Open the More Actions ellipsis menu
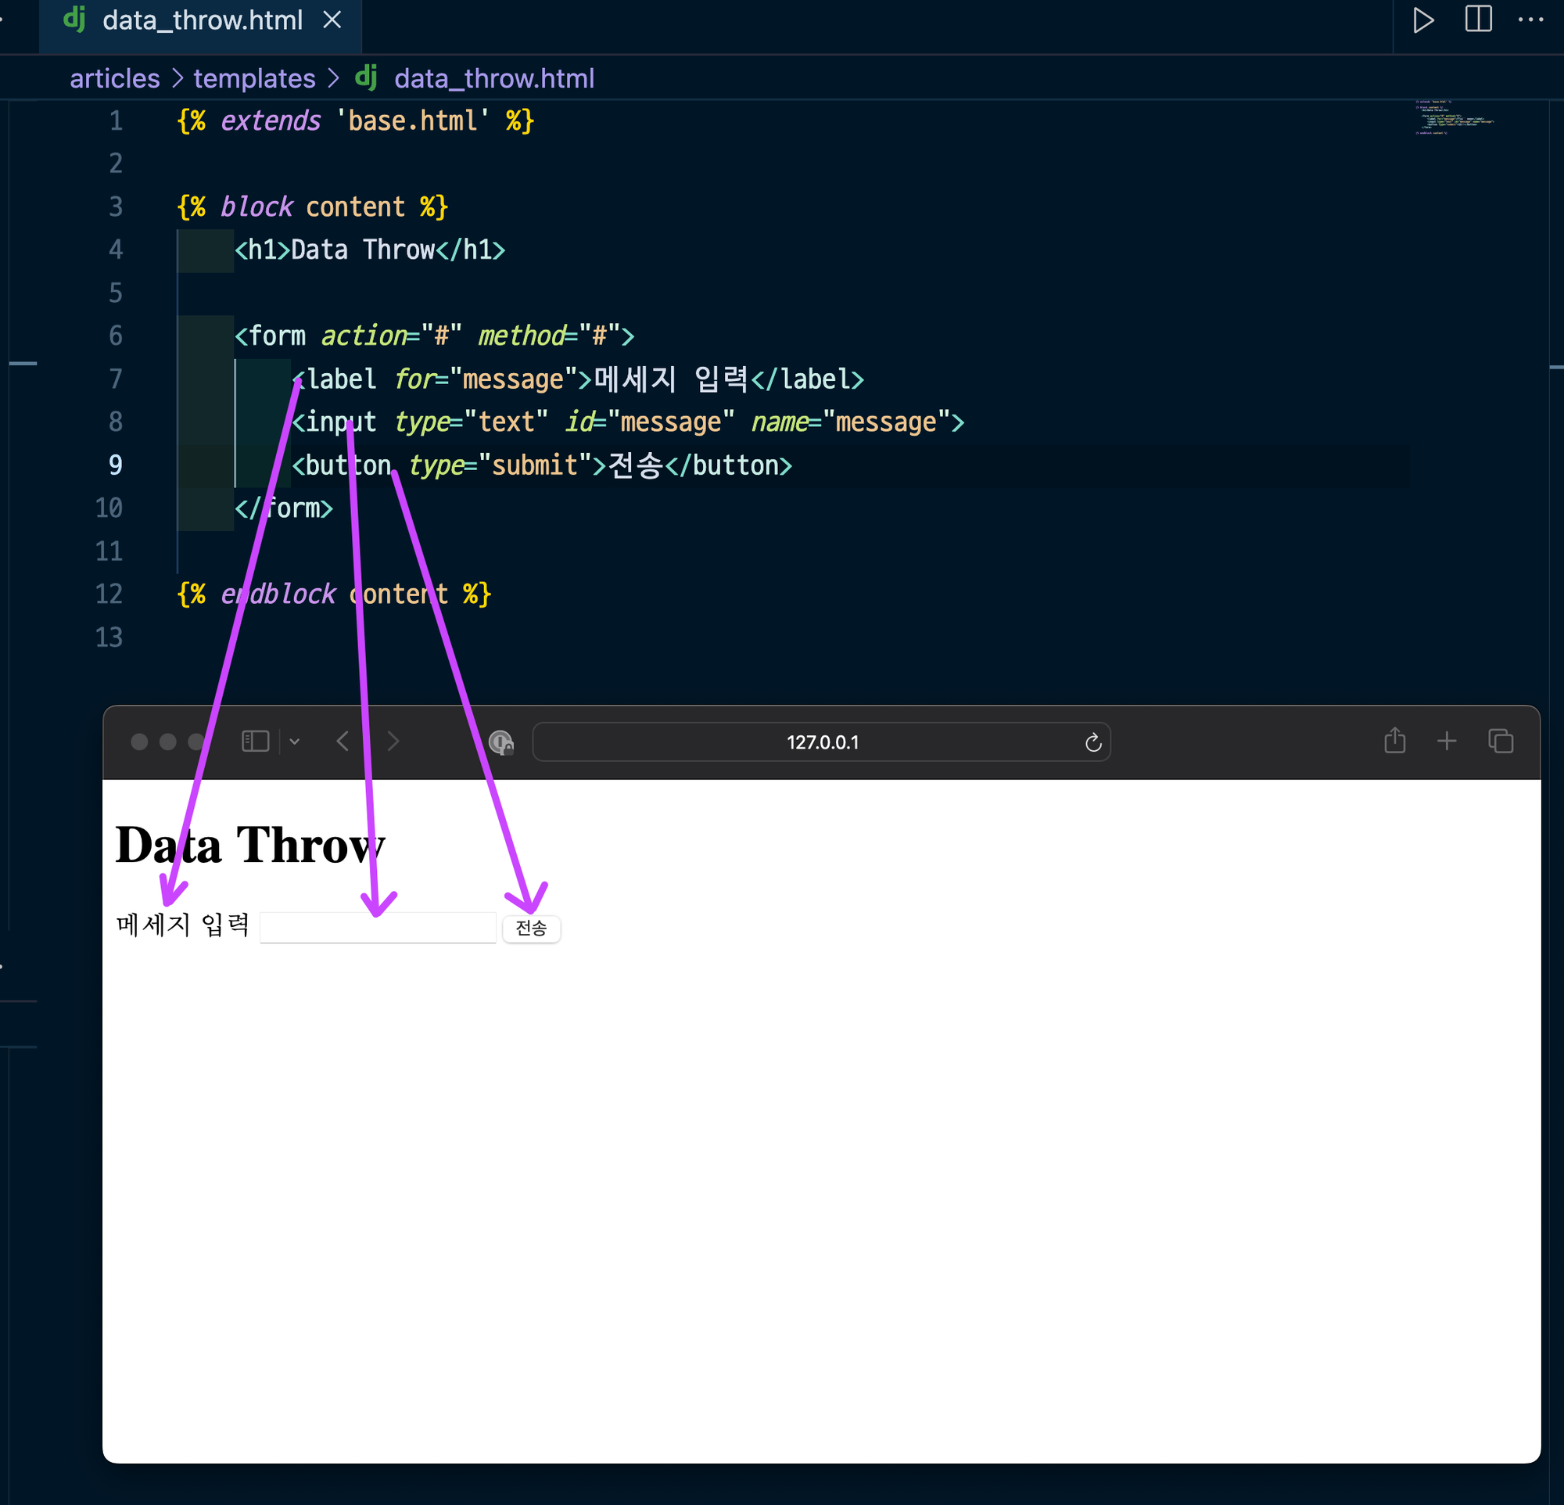The height and width of the screenshot is (1505, 1564). tap(1530, 20)
